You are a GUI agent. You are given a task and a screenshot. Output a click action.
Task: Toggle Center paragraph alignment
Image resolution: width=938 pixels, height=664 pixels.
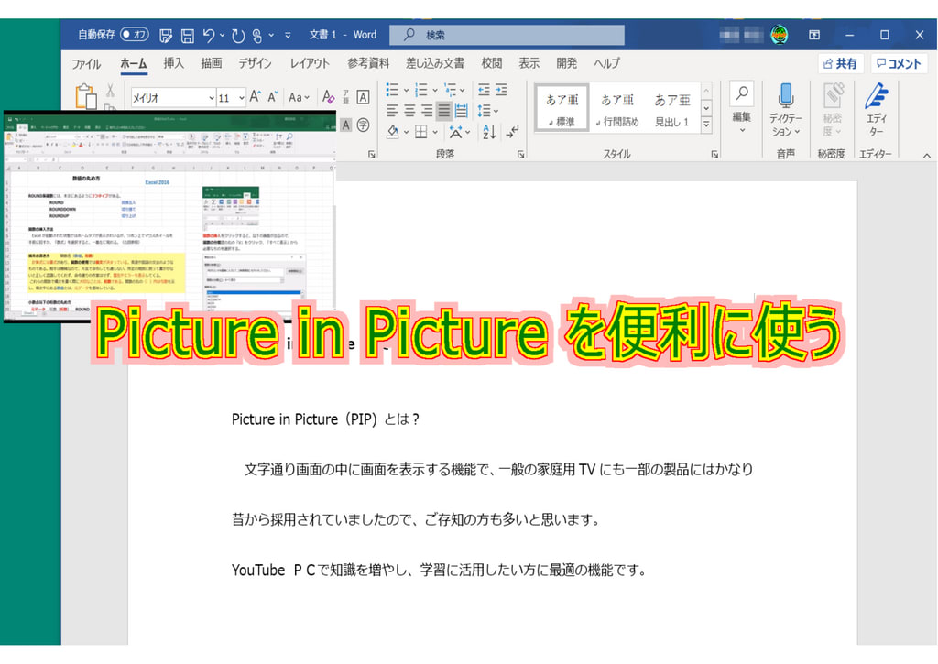pyautogui.click(x=409, y=111)
